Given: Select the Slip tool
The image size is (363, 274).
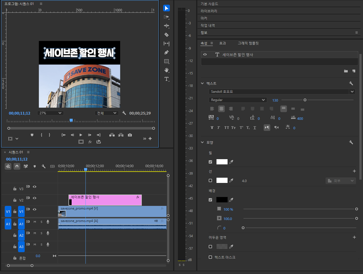Looking at the screenshot, I should coord(167,43).
